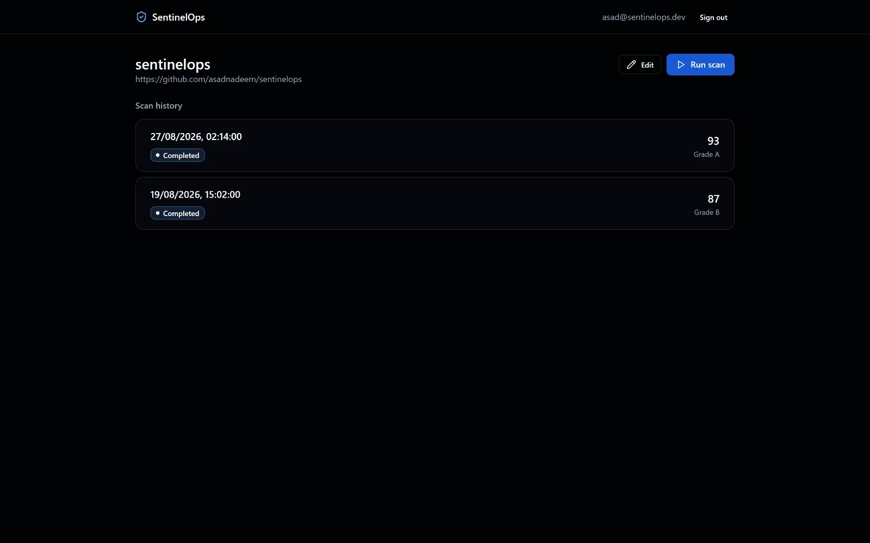
Task: Click the sentinelops project title
Action: pos(173,65)
